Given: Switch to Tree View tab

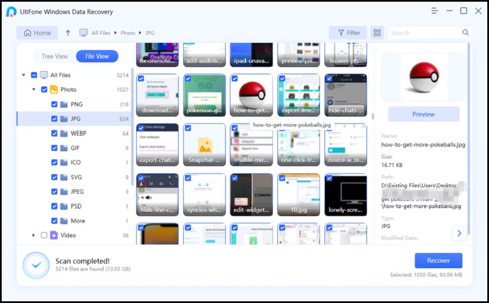Looking at the screenshot, I should point(55,56).
